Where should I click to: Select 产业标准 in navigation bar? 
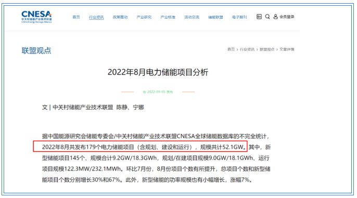pos(168,17)
